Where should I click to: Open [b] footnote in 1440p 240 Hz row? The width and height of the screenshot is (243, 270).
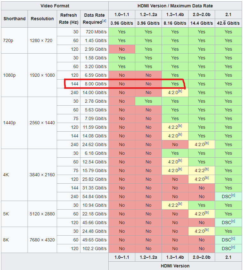tap(206, 143)
